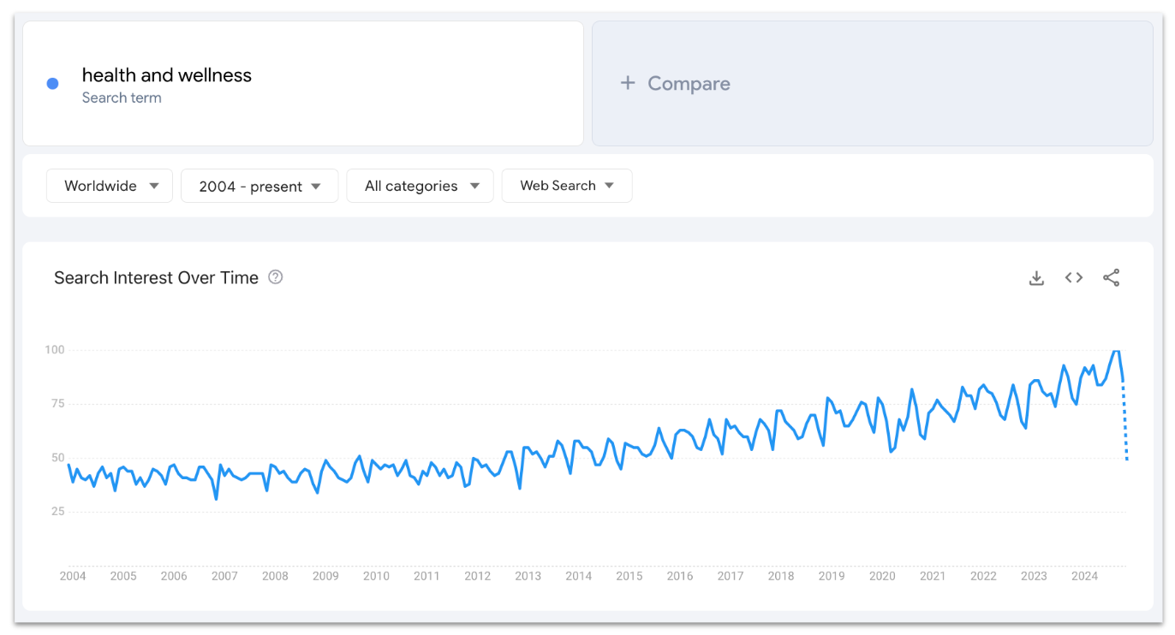
Task: Open the embed code icon
Action: [1074, 277]
